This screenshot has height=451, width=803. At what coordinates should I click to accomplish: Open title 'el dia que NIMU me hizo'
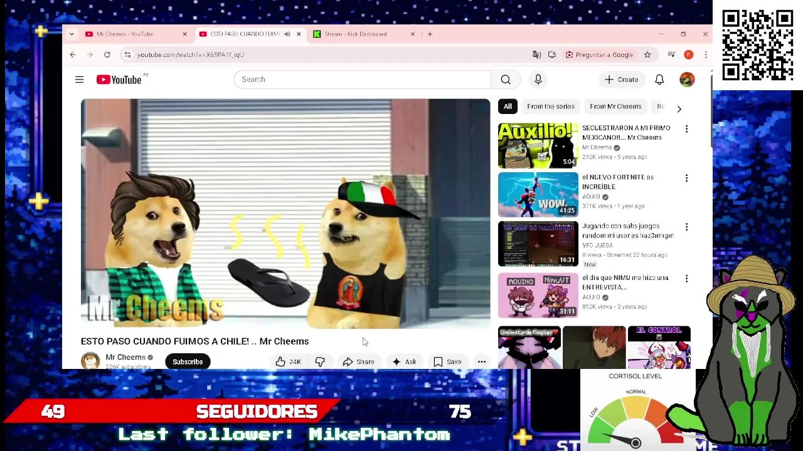click(x=625, y=283)
